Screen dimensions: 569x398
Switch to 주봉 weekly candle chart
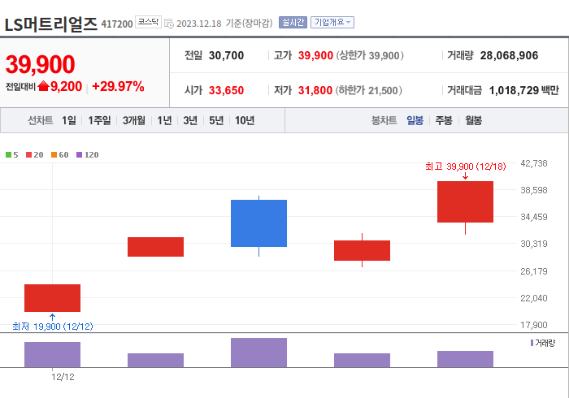click(444, 120)
